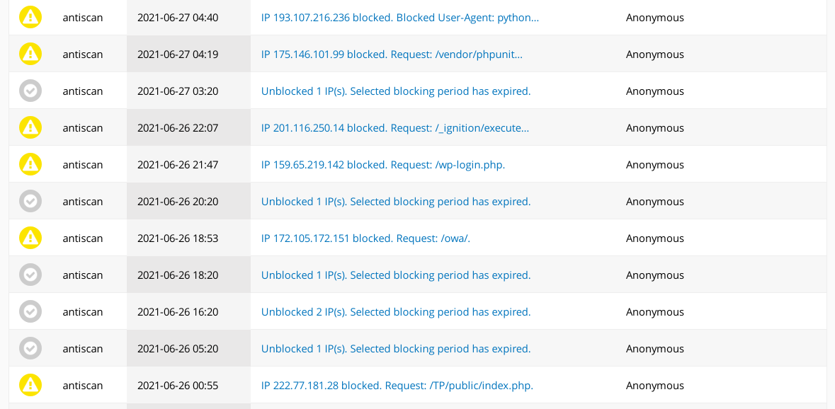The width and height of the screenshot is (835, 409).
Task: Click the warning icon for the 04:19 entry
Action: point(30,54)
